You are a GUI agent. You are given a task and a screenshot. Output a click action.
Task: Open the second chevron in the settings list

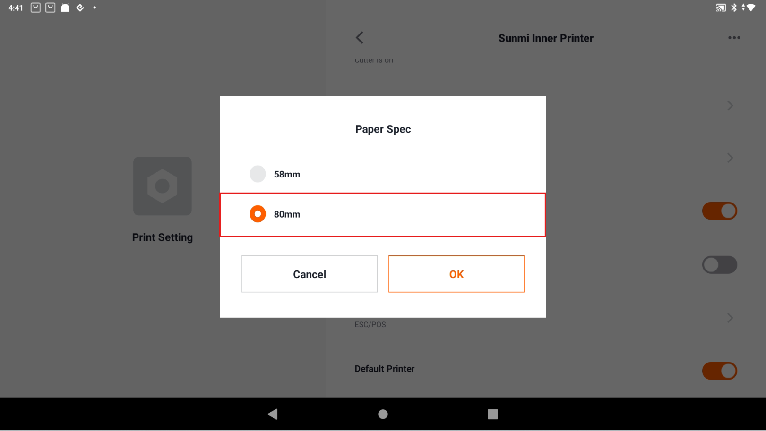click(x=730, y=158)
